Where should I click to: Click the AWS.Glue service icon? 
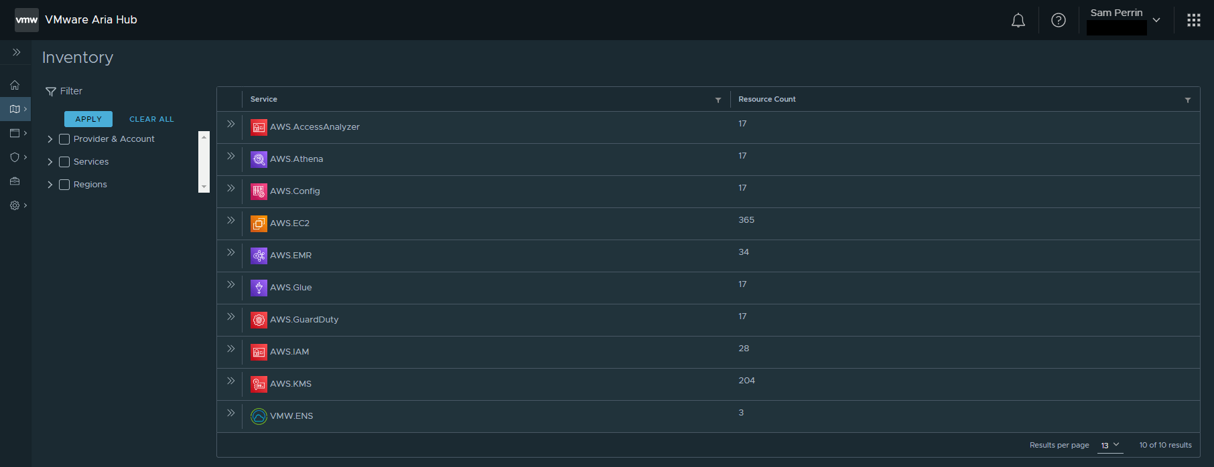coord(259,288)
